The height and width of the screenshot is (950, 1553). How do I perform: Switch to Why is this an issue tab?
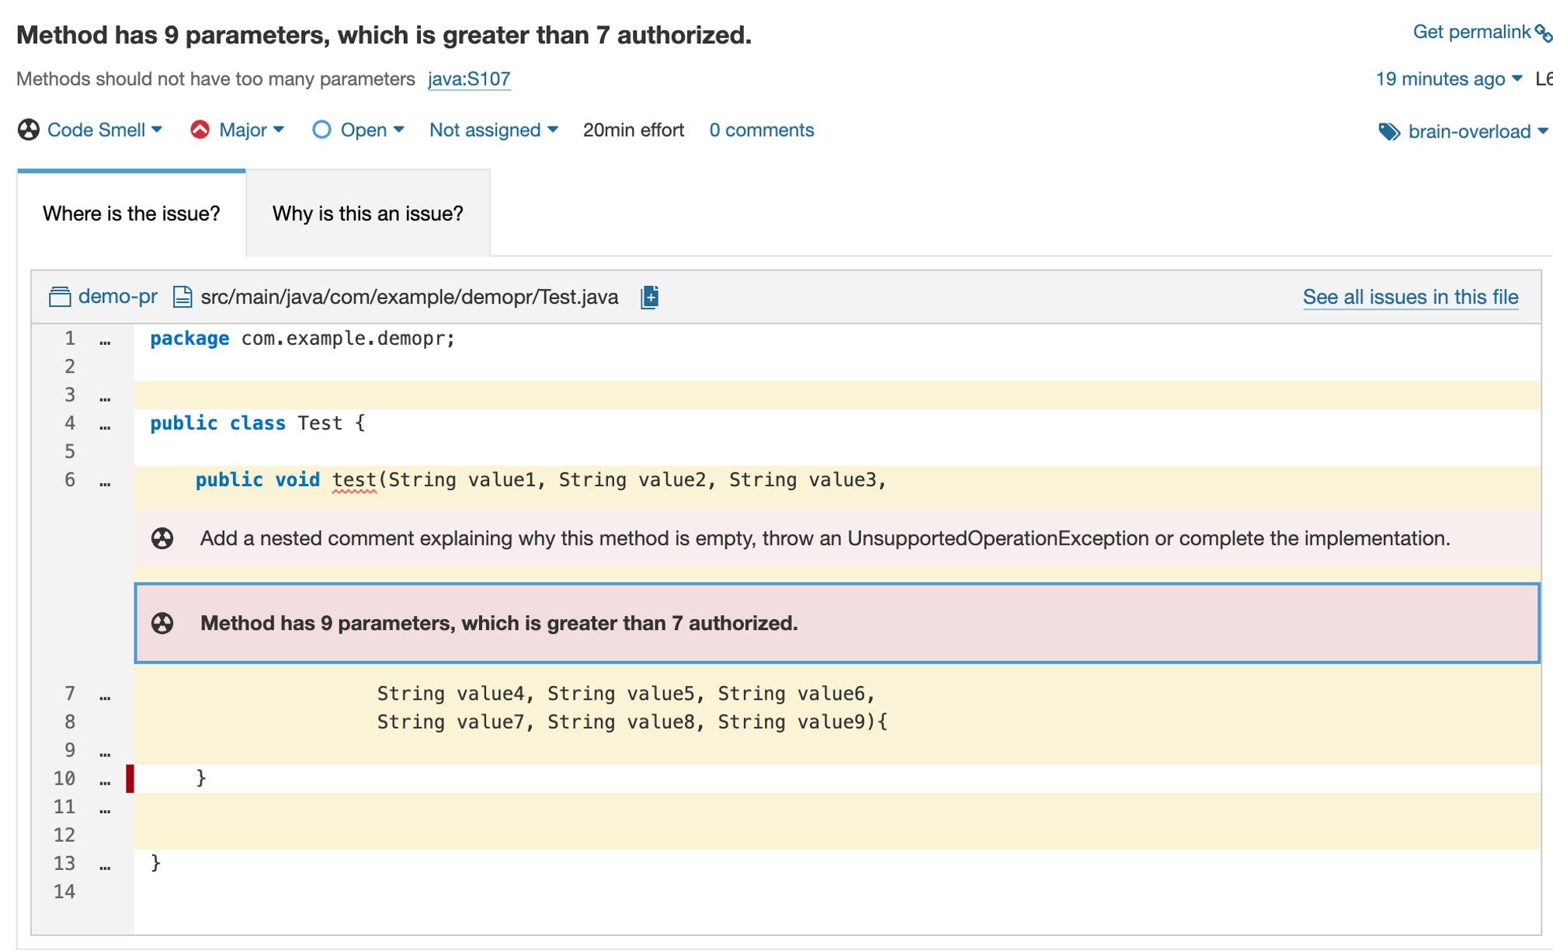coord(367,214)
